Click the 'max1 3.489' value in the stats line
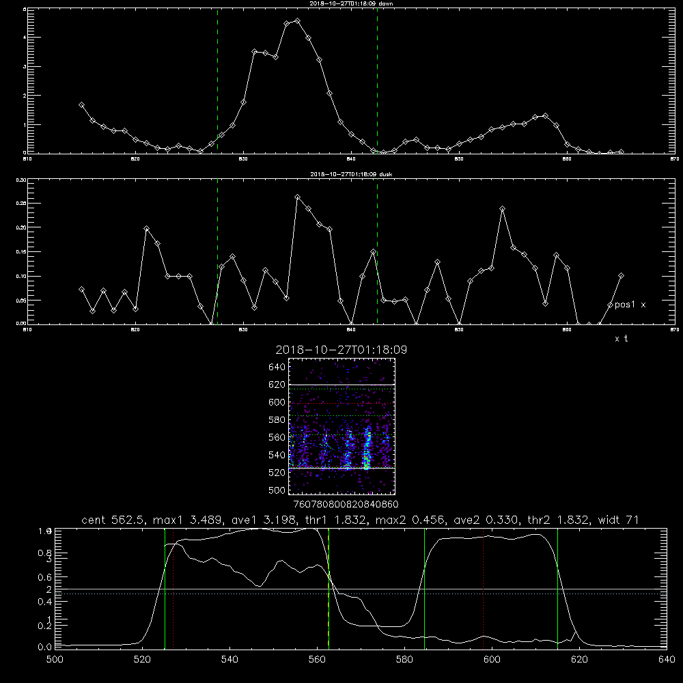Image resolution: width=683 pixels, height=683 pixels. click(x=189, y=520)
